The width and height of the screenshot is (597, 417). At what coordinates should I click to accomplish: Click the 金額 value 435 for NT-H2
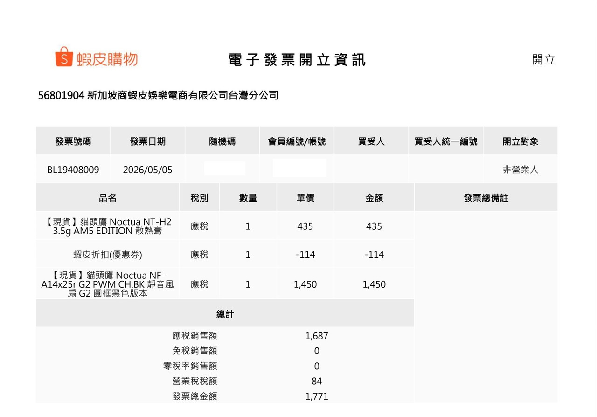(x=374, y=226)
